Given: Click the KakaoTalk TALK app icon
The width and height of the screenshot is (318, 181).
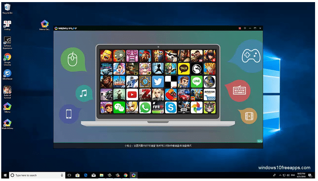Looking at the screenshot, I should 184,69.
